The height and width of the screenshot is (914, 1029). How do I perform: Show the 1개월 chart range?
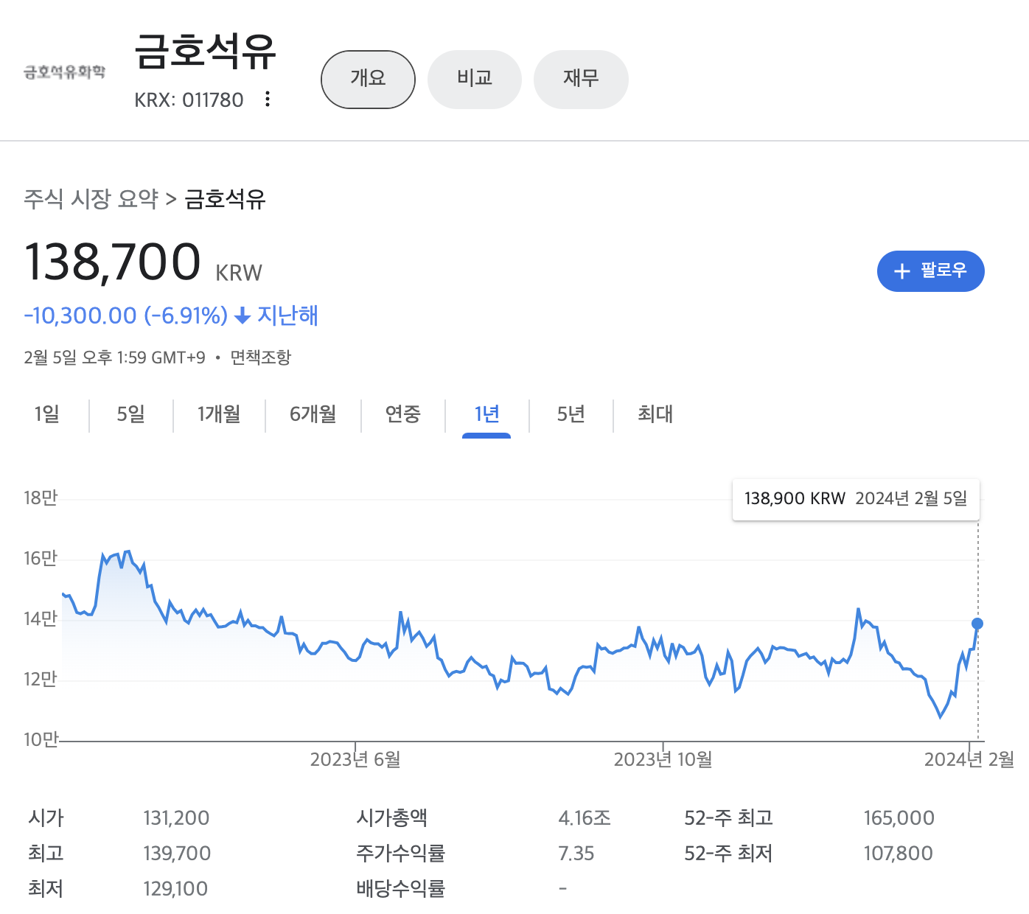tap(219, 414)
